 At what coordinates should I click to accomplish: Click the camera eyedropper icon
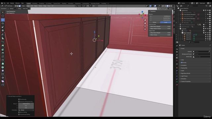click(209, 52)
